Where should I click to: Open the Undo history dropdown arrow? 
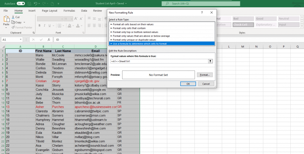[39, 4]
